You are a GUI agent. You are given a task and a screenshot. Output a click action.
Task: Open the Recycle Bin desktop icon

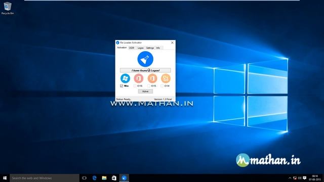(8, 8)
